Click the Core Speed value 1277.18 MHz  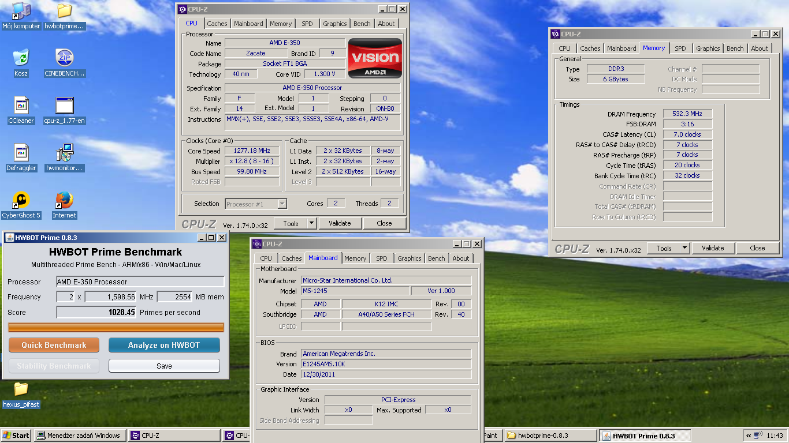click(x=252, y=151)
